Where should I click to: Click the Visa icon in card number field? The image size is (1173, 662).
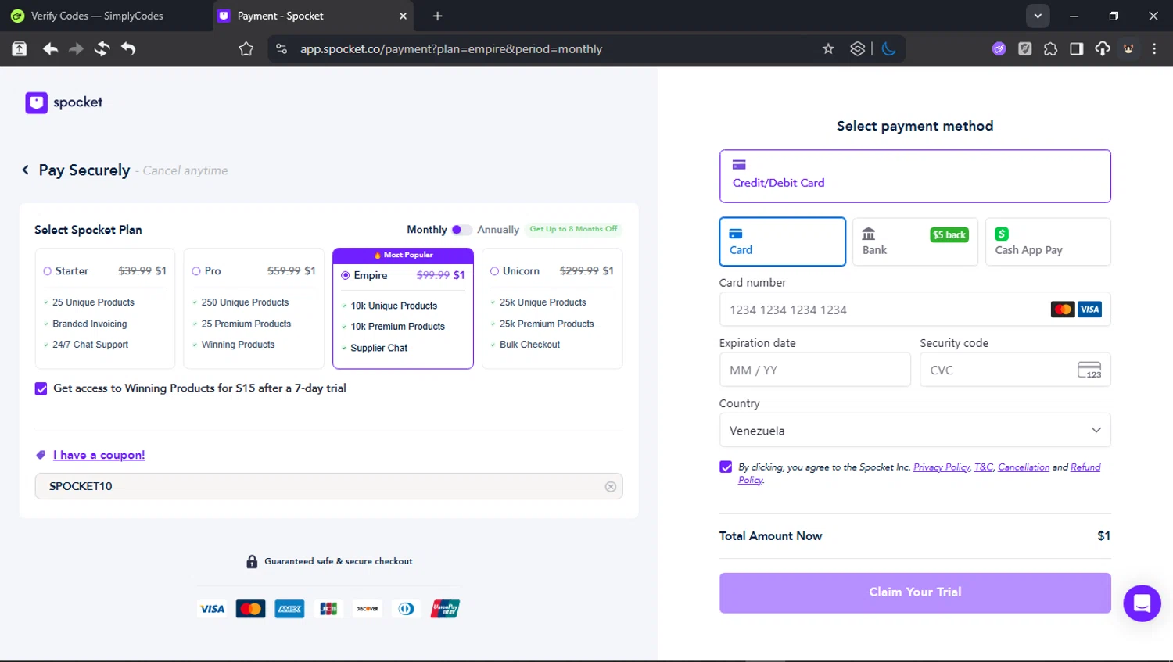(1089, 310)
